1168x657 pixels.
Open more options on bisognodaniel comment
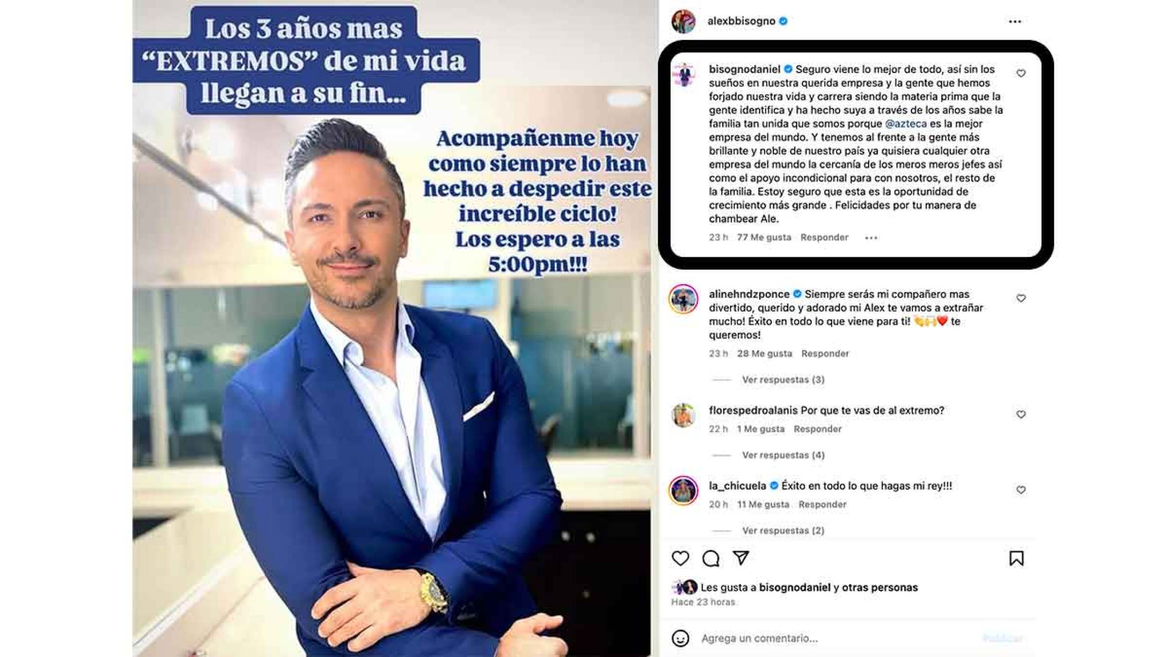pyautogui.click(x=871, y=238)
